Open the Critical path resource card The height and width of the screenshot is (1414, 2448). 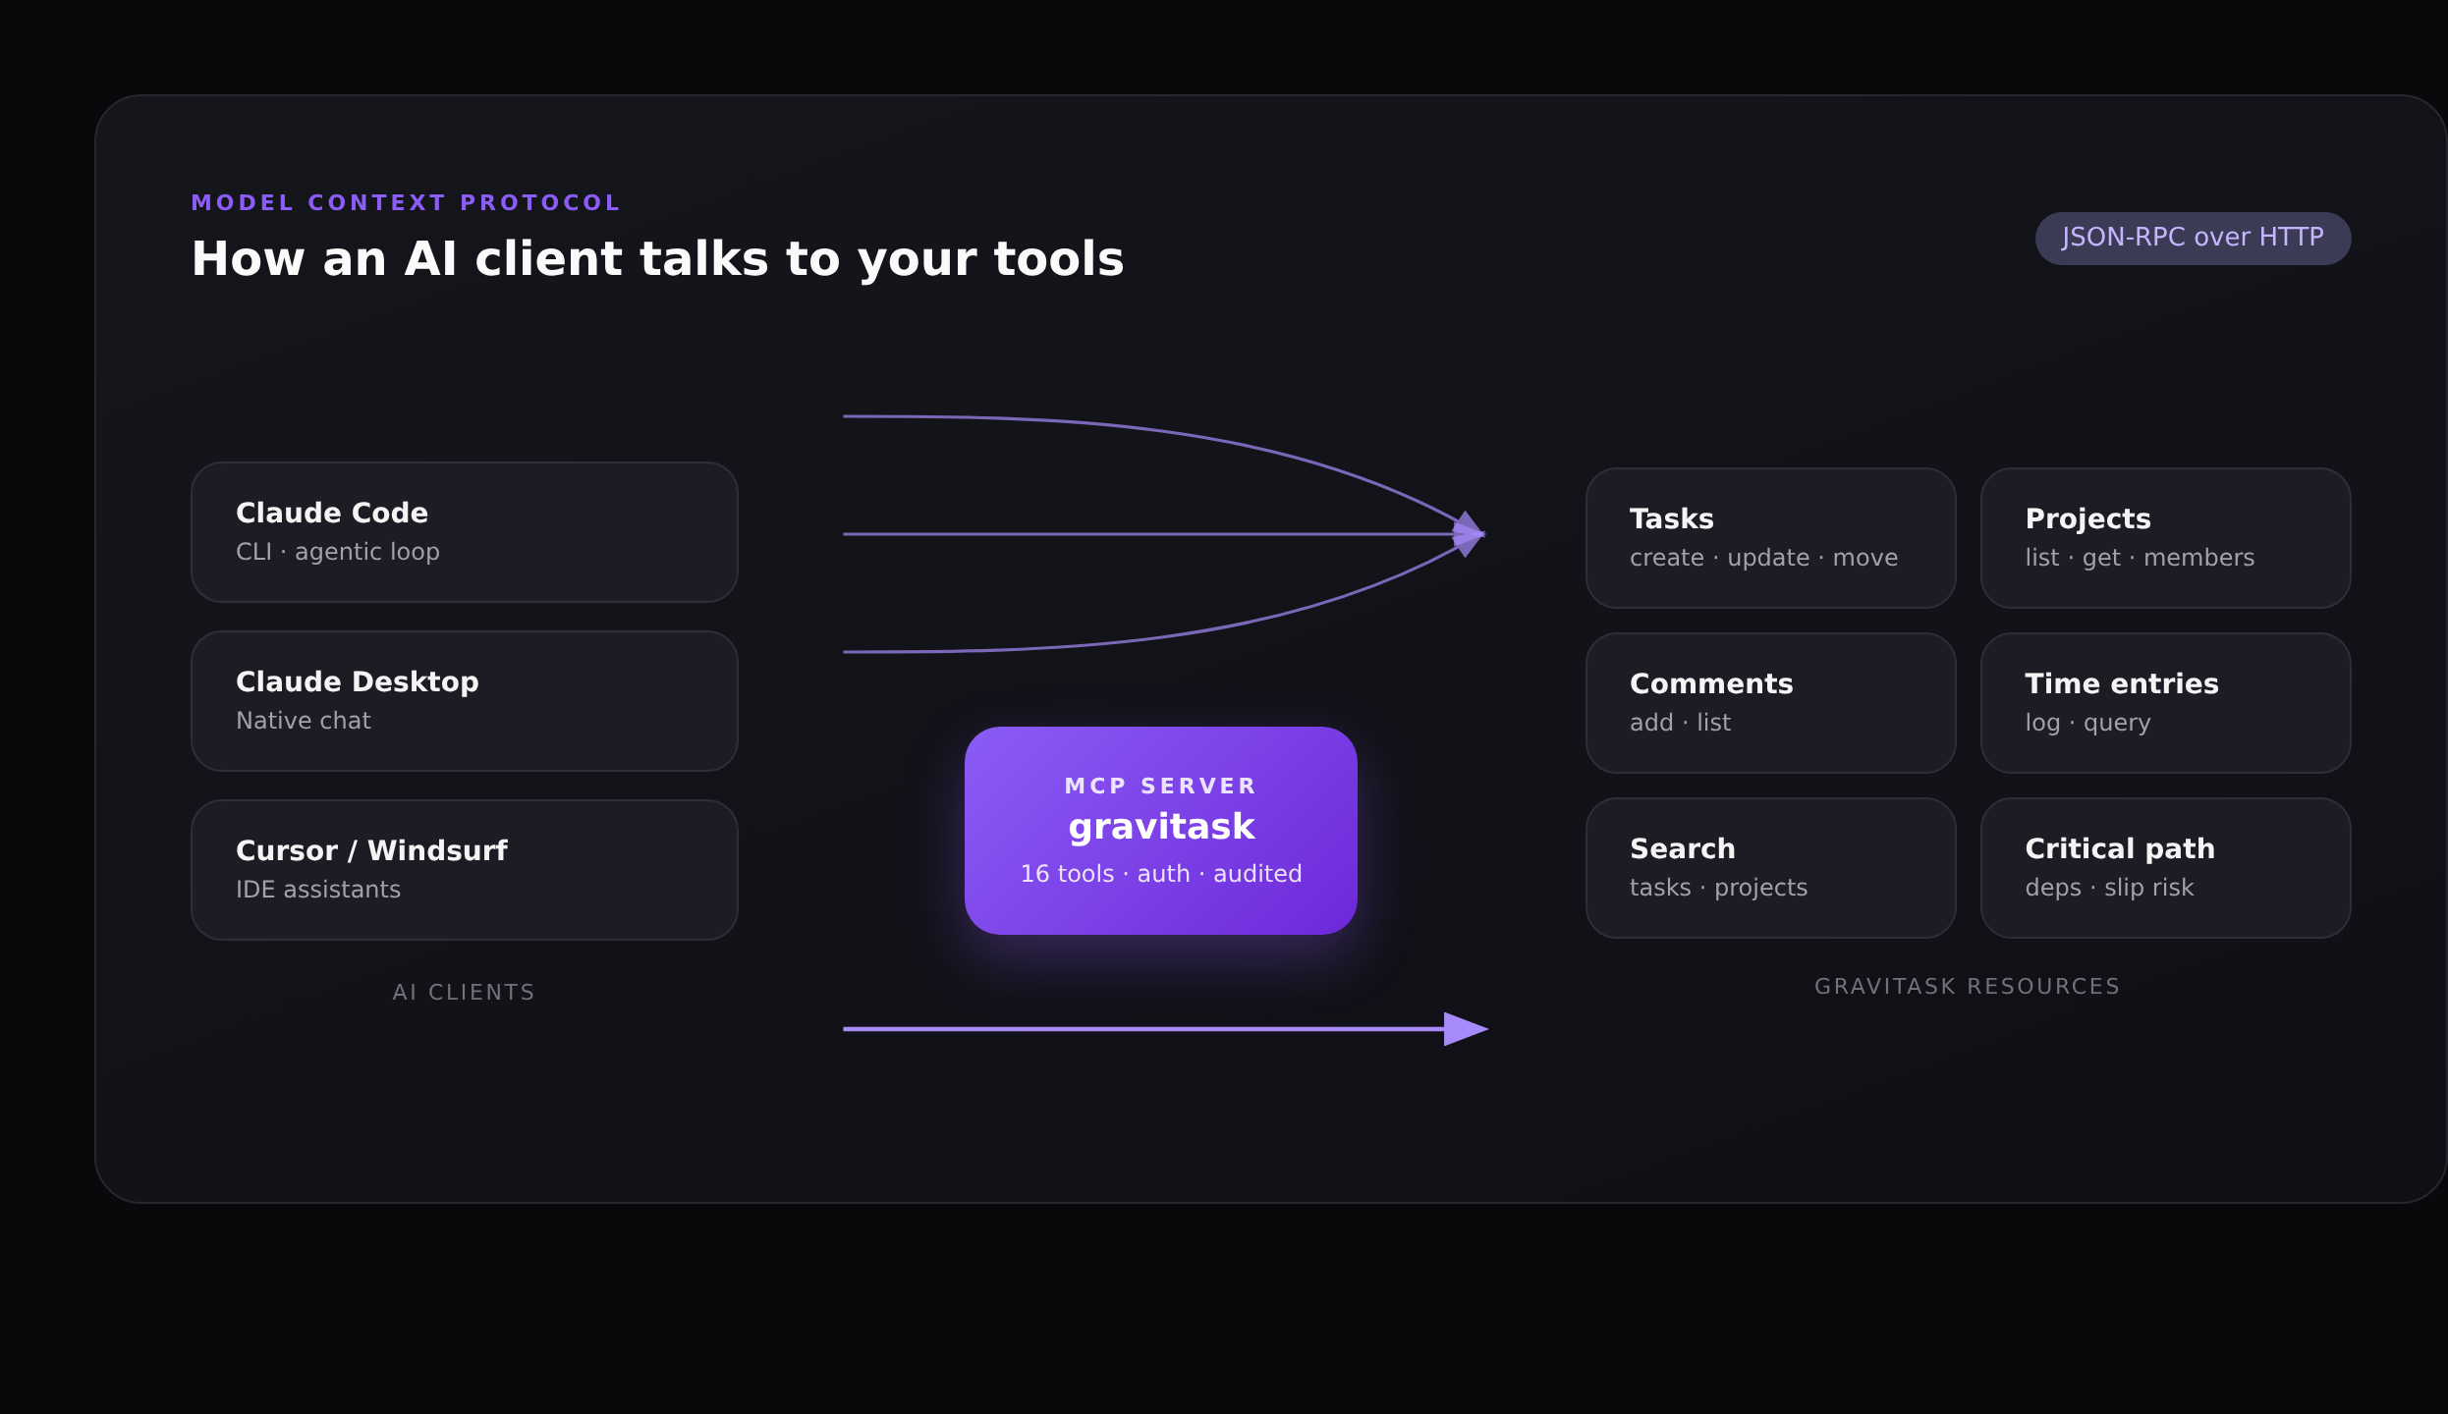tap(2166, 868)
